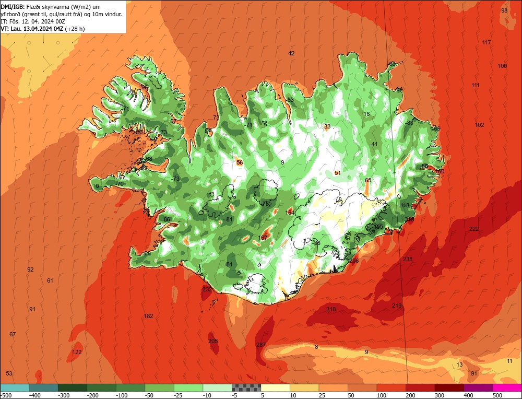The height and width of the screenshot is (399, 522).
Task: Click the value 64 on the northeast coast
Action: point(399,89)
